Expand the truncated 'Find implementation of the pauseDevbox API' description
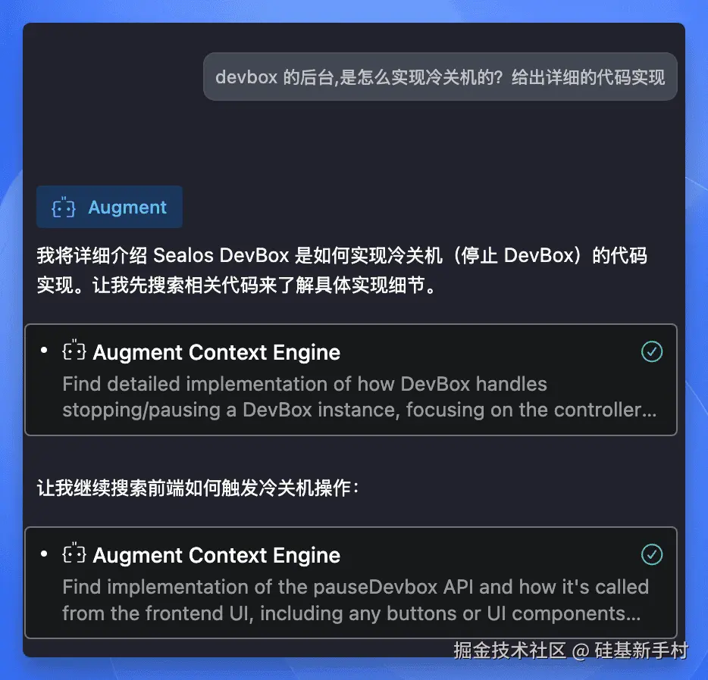 coord(356,600)
